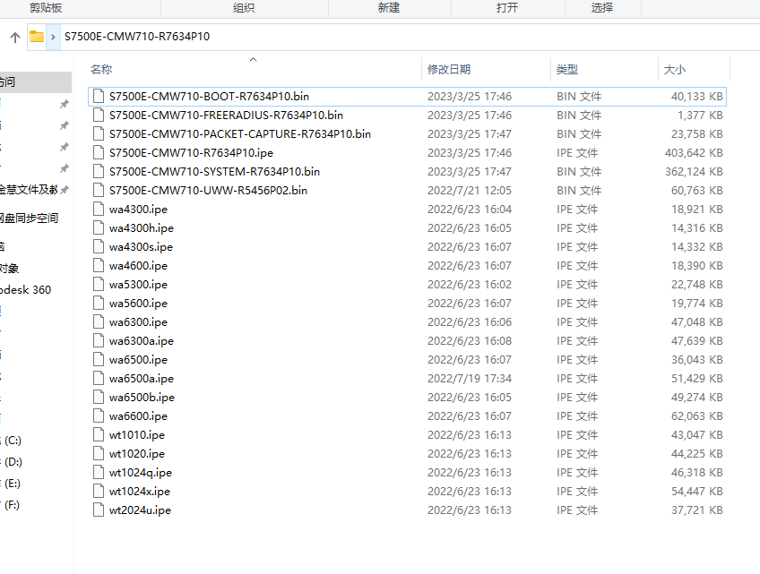Select file name wa5300.ipe
This screenshot has width=760, height=574.
[x=138, y=285]
